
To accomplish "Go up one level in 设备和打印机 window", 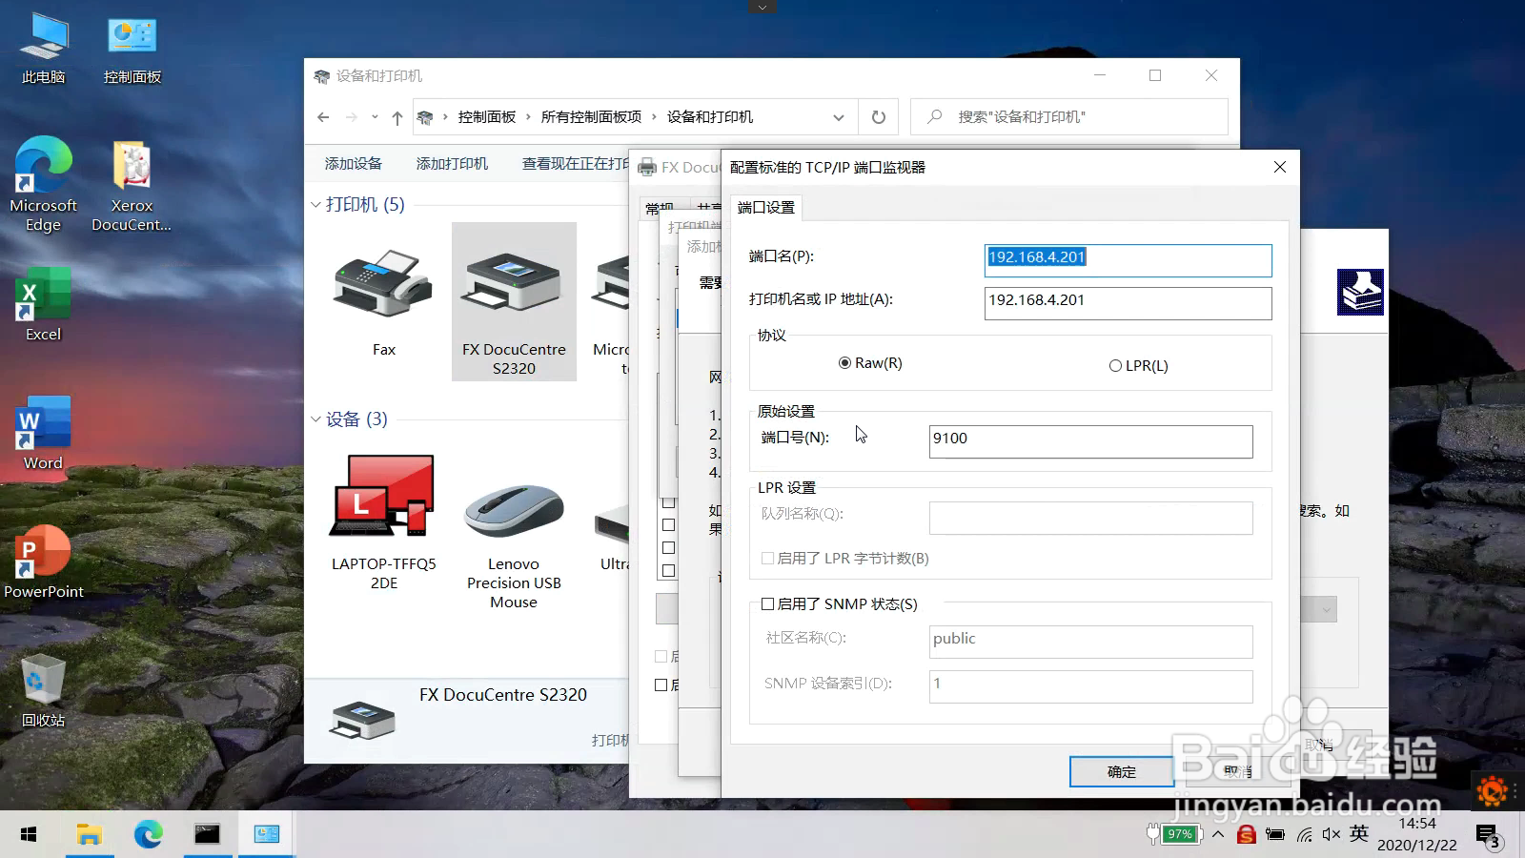I will [397, 117].
